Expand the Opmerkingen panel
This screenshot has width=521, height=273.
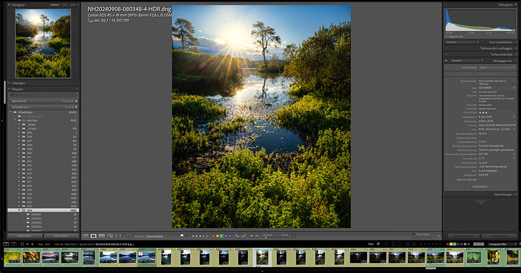[x=516, y=194]
